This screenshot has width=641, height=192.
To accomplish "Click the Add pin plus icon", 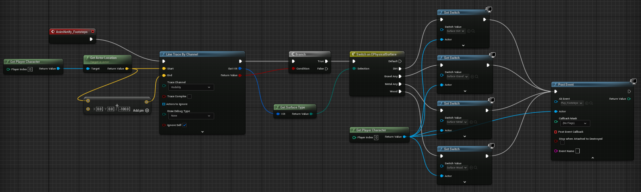I will (x=147, y=111).
